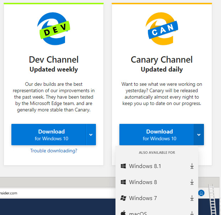Screen dimensions: 221x215
Task: Click the Windows 7 flag logo
Action: [x=123, y=198]
